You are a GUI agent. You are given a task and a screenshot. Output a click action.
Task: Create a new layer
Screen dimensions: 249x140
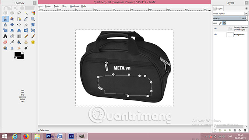tap(215, 130)
